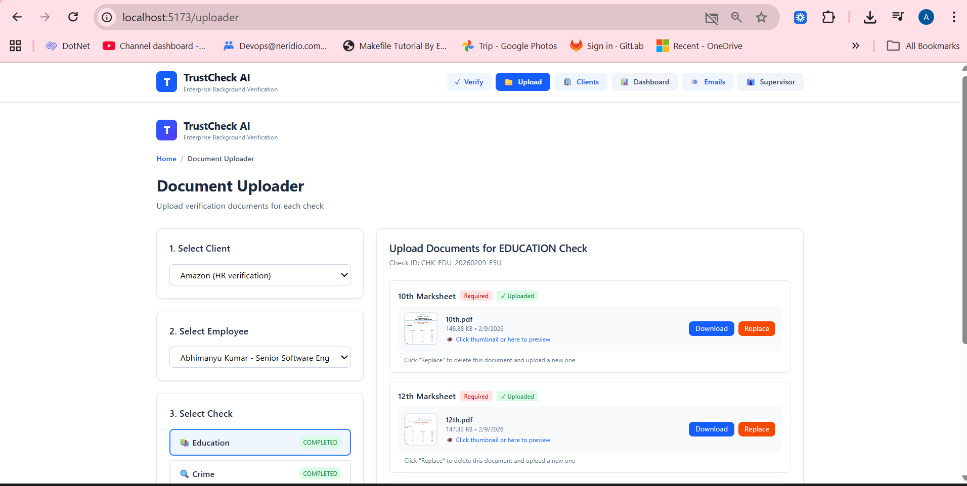This screenshot has height=486, width=967.
Task: Switch to the Upload tab
Action: (x=523, y=82)
